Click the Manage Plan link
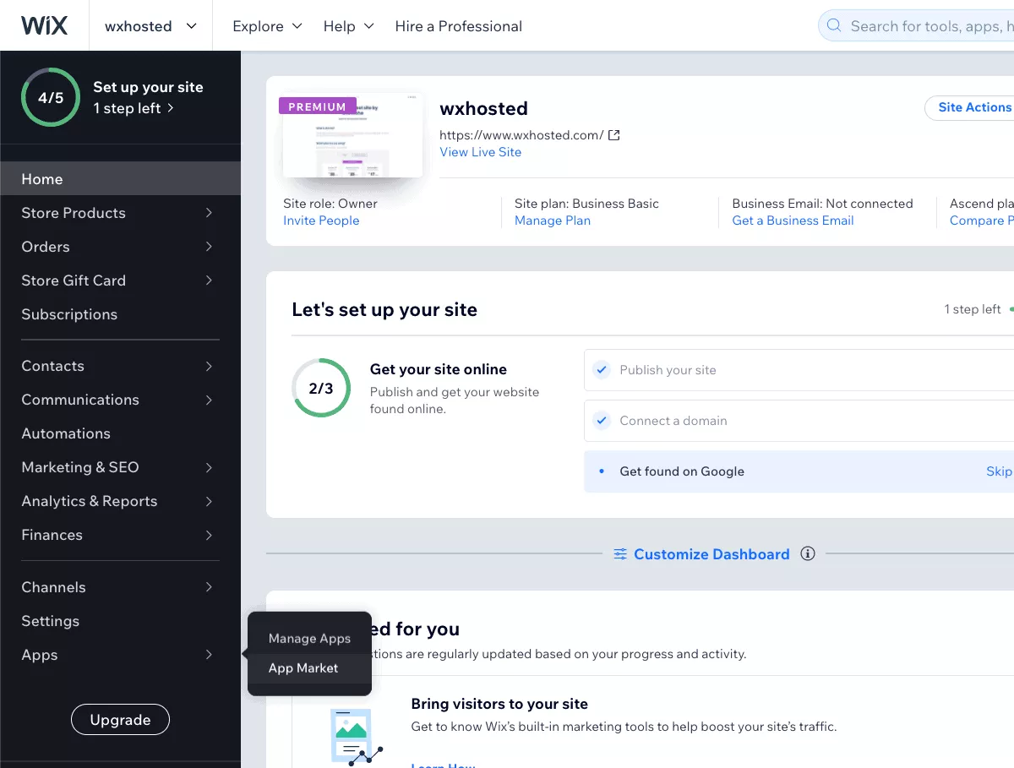 553,221
